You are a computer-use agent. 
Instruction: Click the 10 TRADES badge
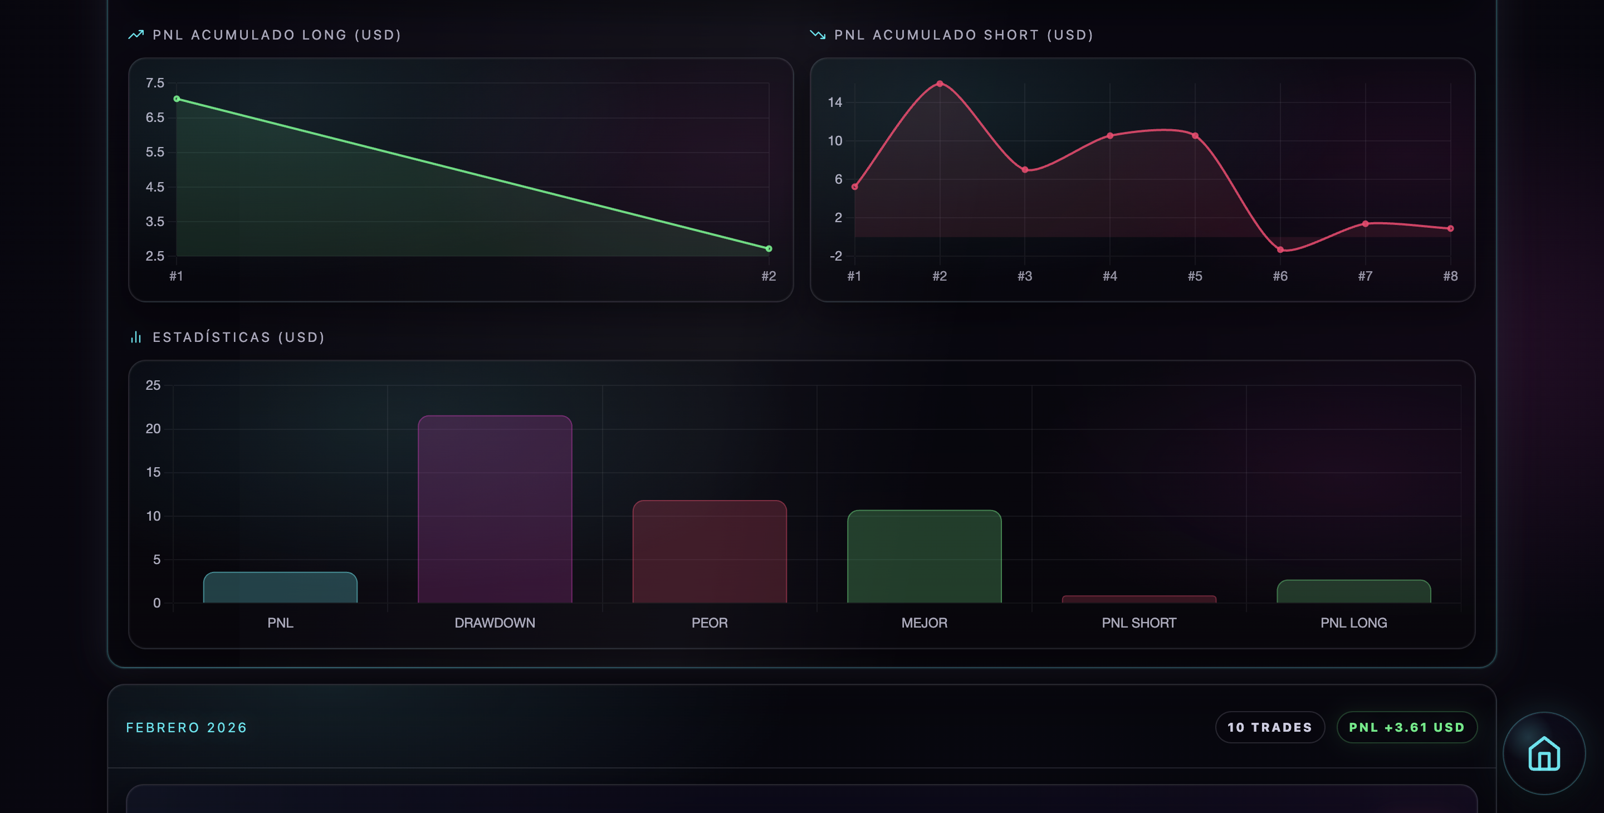tap(1270, 727)
